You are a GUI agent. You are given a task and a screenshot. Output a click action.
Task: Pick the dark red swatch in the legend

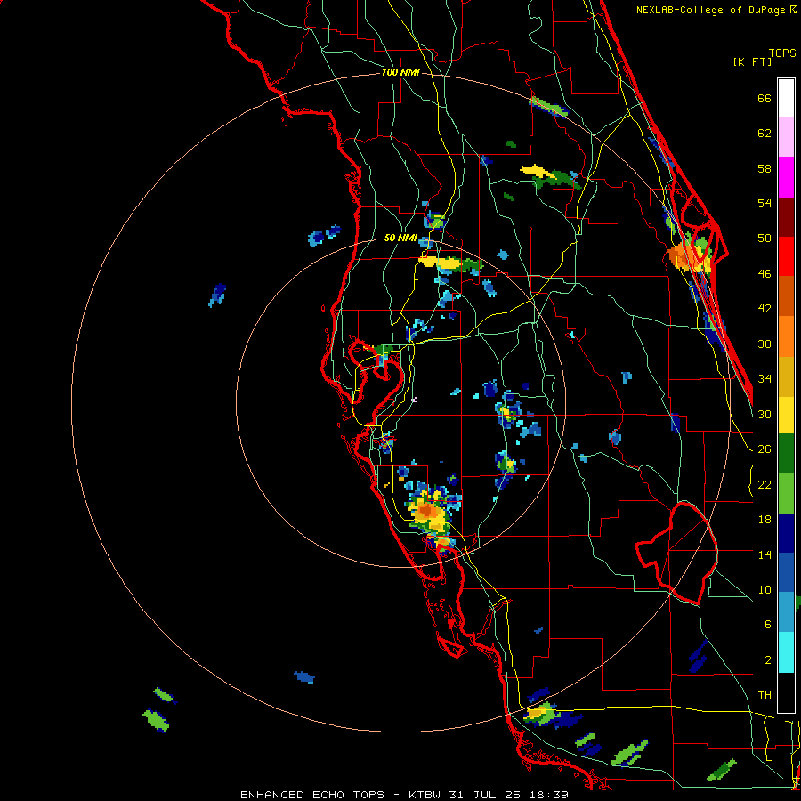[786, 216]
